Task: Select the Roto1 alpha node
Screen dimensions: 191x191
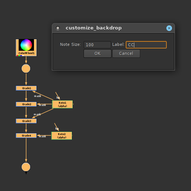Action: pos(62,104)
